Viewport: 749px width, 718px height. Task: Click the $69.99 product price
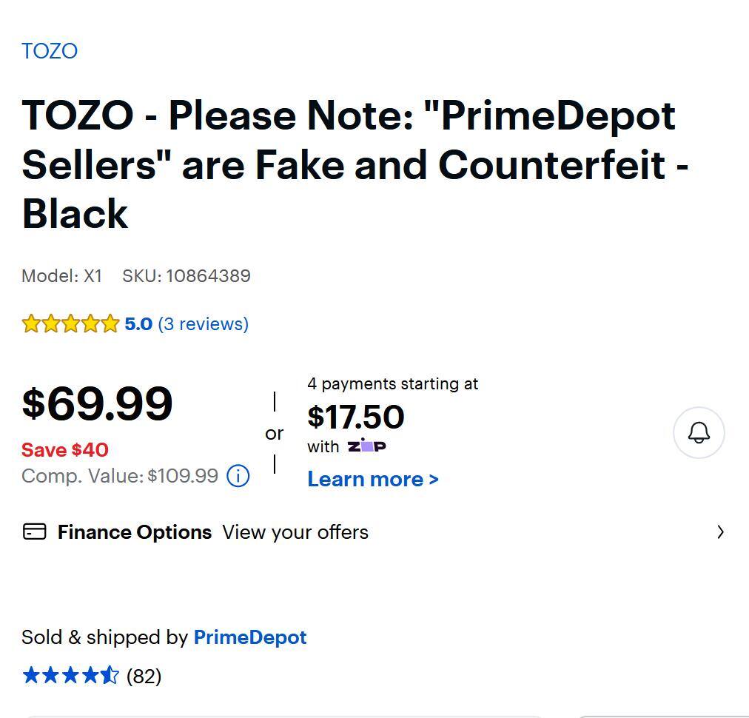pos(98,404)
